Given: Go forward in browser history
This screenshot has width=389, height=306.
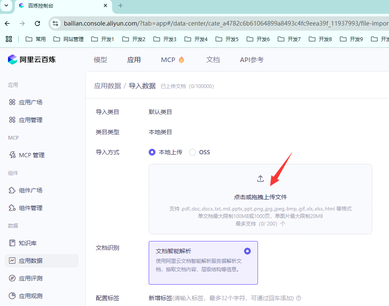Looking at the screenshot, I should point(22,23).
